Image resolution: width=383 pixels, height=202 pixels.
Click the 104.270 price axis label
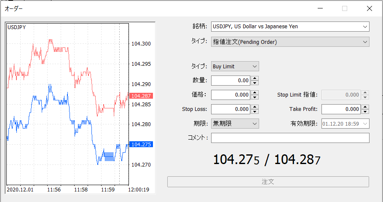pyautogui.click(x=141, y=165)
